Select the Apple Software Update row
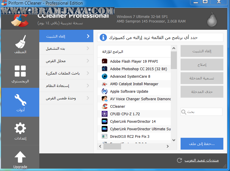The width and height of the screenshot is (230, 171). coord(134,91)
